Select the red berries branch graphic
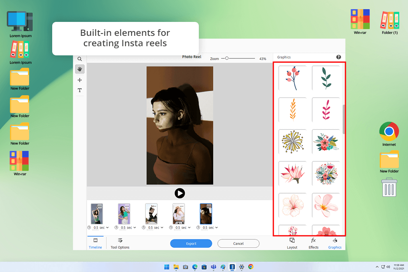This screenshot has height=272, width=408. [x=292, y=78]
